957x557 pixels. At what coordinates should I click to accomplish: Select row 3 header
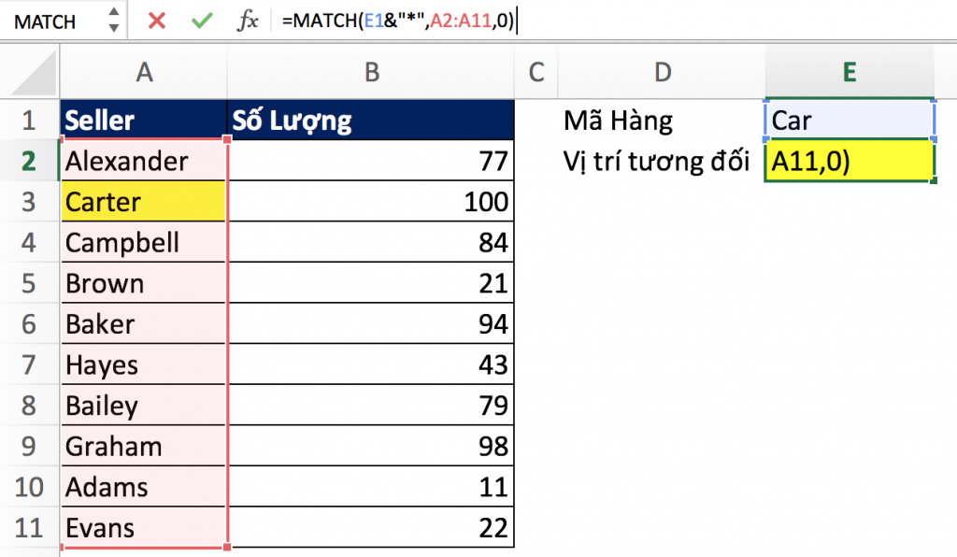click(x=28, y=202)
